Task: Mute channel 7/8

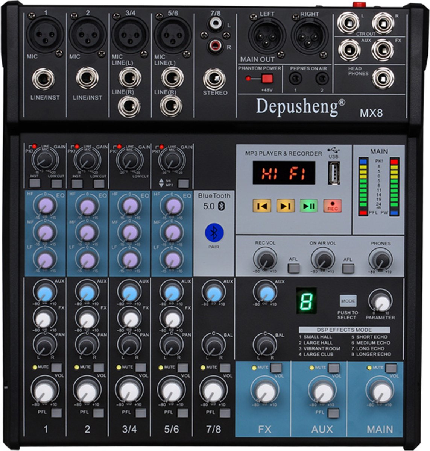Action: [225, 367]
